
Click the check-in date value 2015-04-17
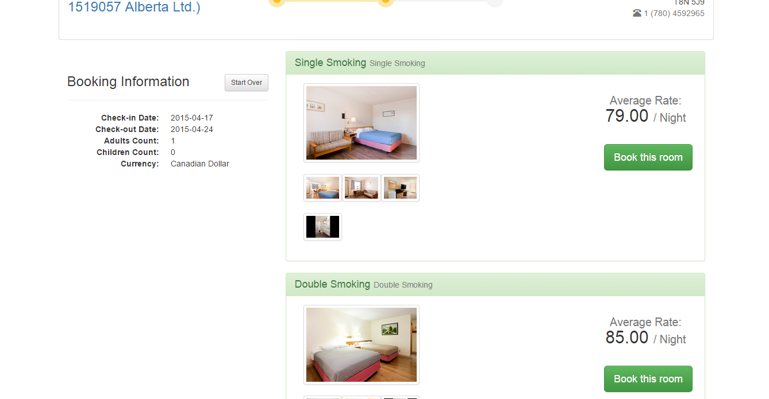point(192,118)
